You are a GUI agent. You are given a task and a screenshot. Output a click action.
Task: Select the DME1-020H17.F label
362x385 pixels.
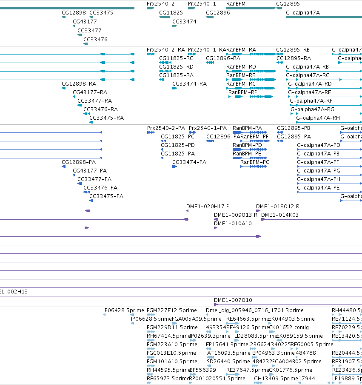[208, 207]
